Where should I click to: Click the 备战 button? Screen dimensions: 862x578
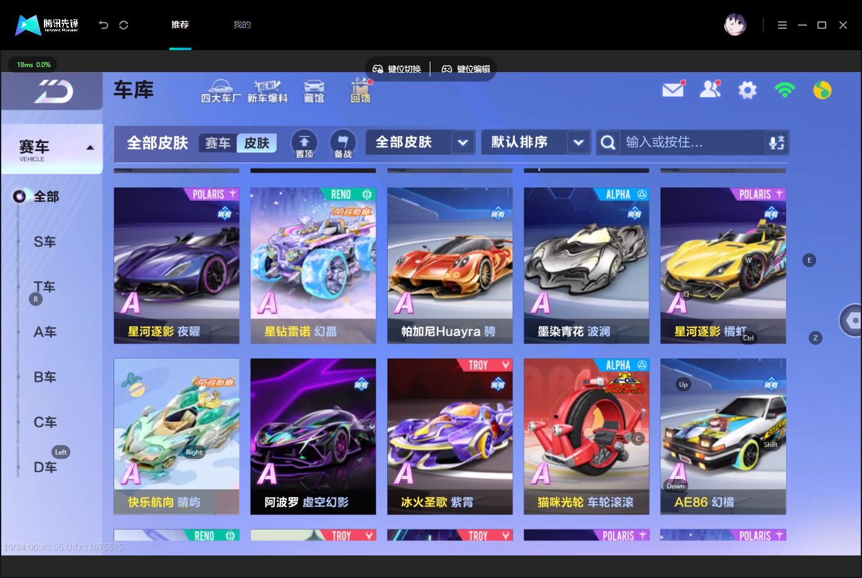(343, 144)
